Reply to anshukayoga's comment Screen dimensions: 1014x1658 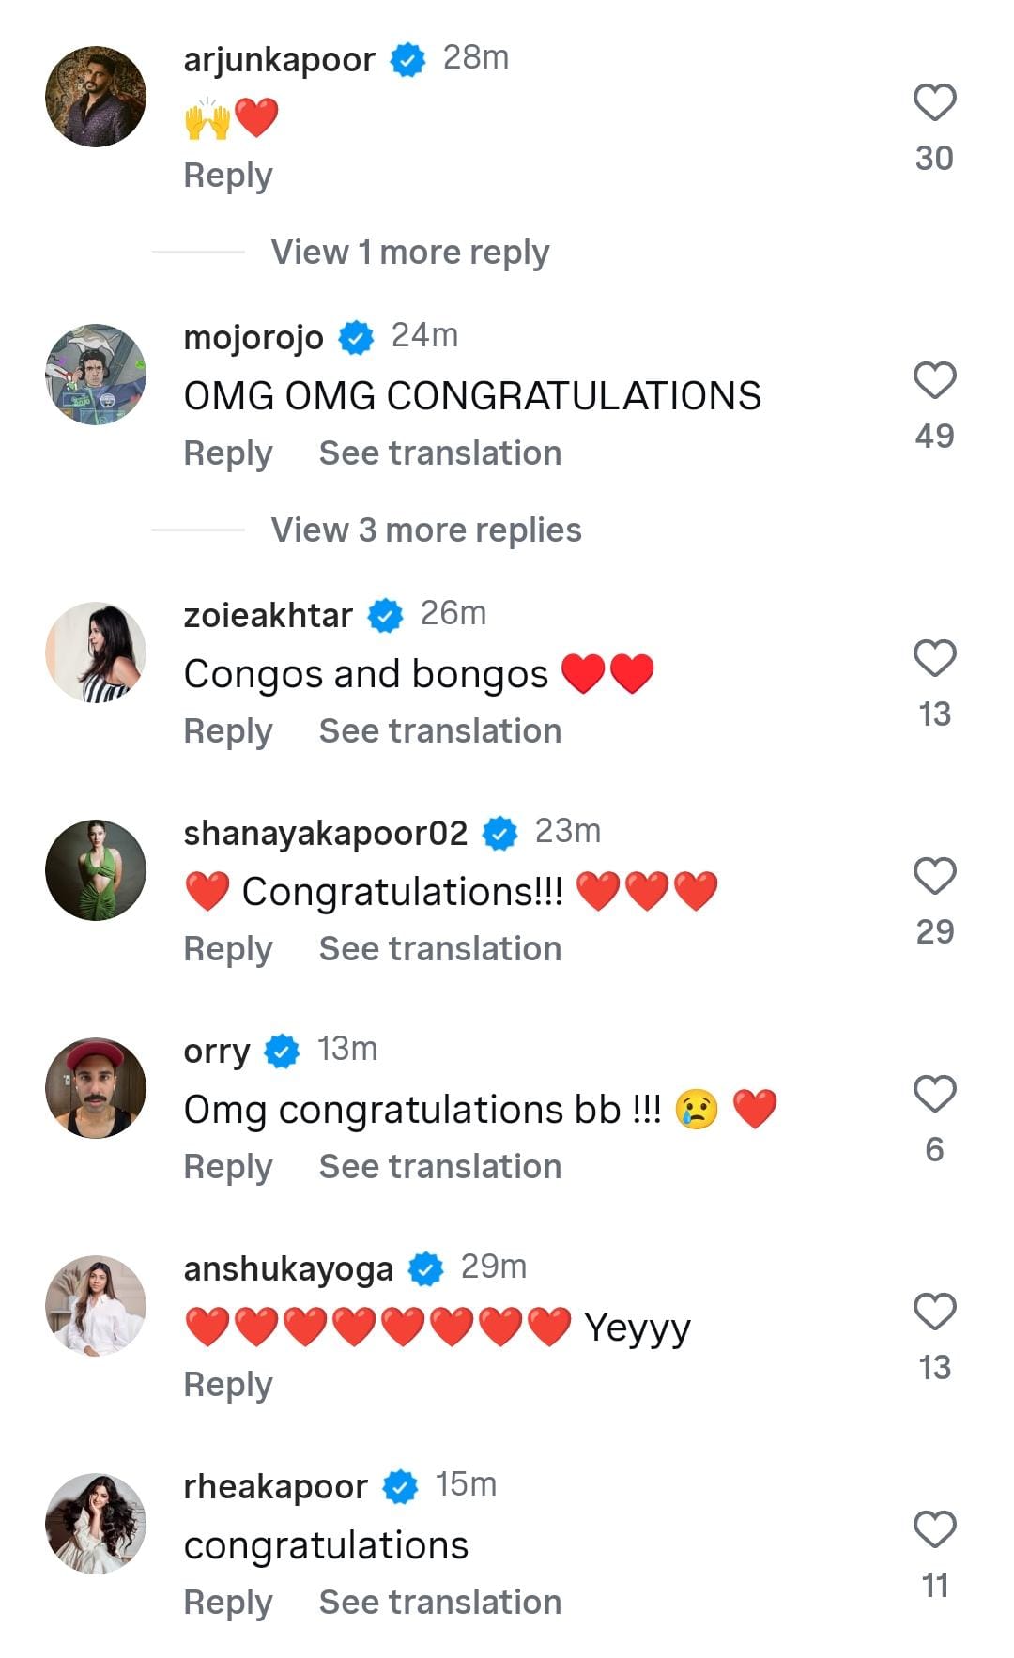pyautogui.click(x=228, y=1385)
